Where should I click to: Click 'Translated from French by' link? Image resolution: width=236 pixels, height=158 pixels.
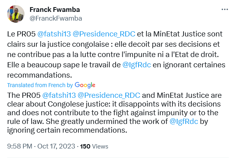(40, 85)
